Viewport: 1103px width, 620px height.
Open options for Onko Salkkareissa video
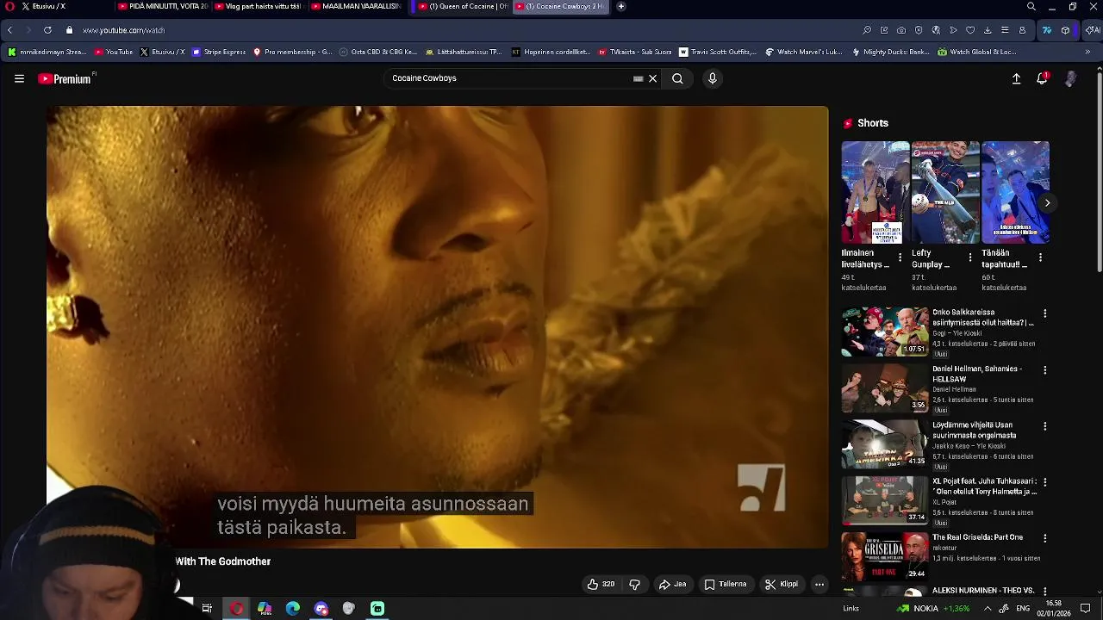click(1045, 313)
